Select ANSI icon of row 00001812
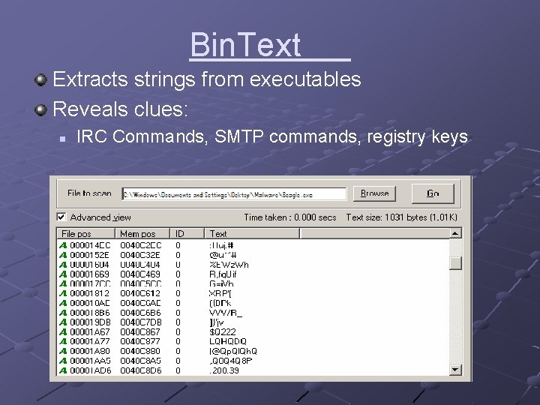This screenshot has height=405, width=540. (x=63, y=293)
